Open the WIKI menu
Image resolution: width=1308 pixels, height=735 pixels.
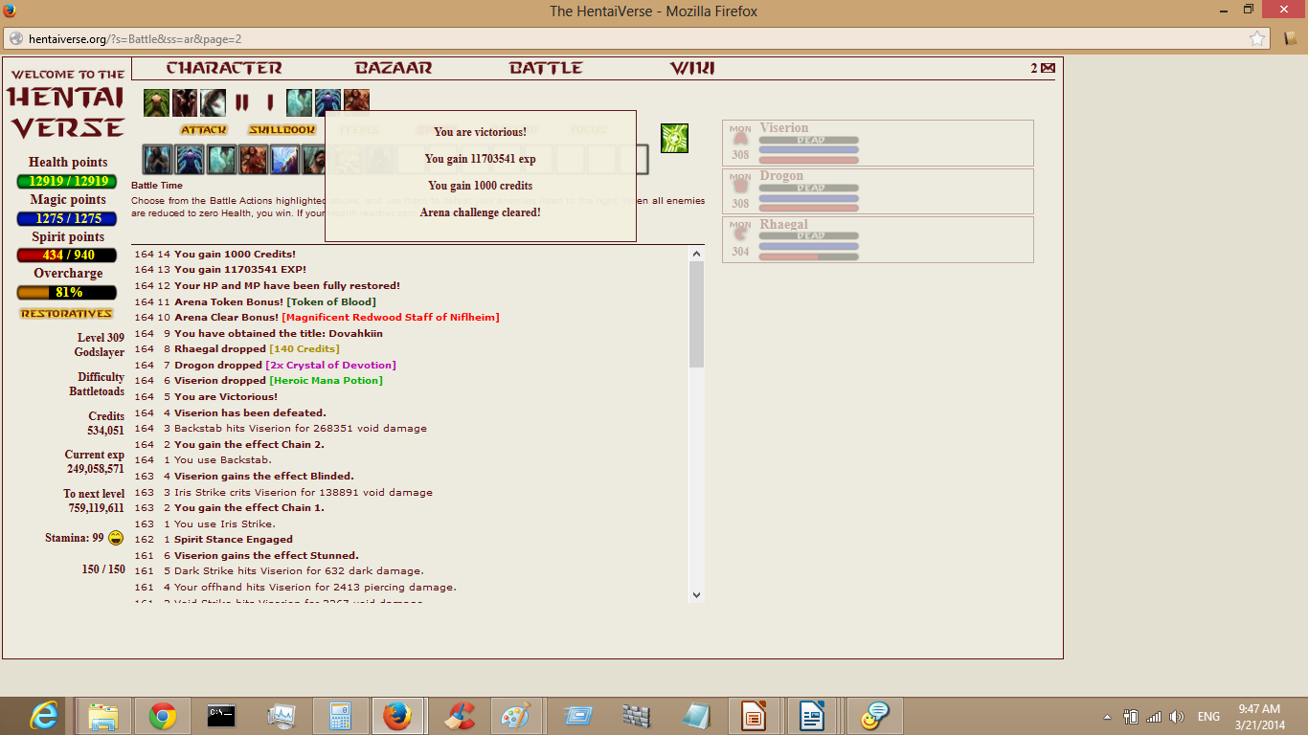click(x=692, y=68)
